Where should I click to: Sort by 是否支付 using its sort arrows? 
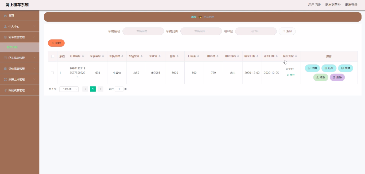point(296,56)
